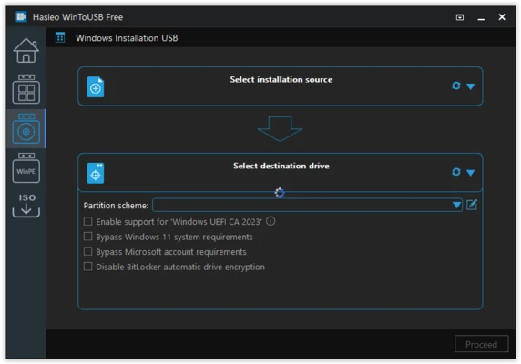Expand the destination drive dropdown arrow
This screenshot has height=364, width=521.
click(470, 173)
